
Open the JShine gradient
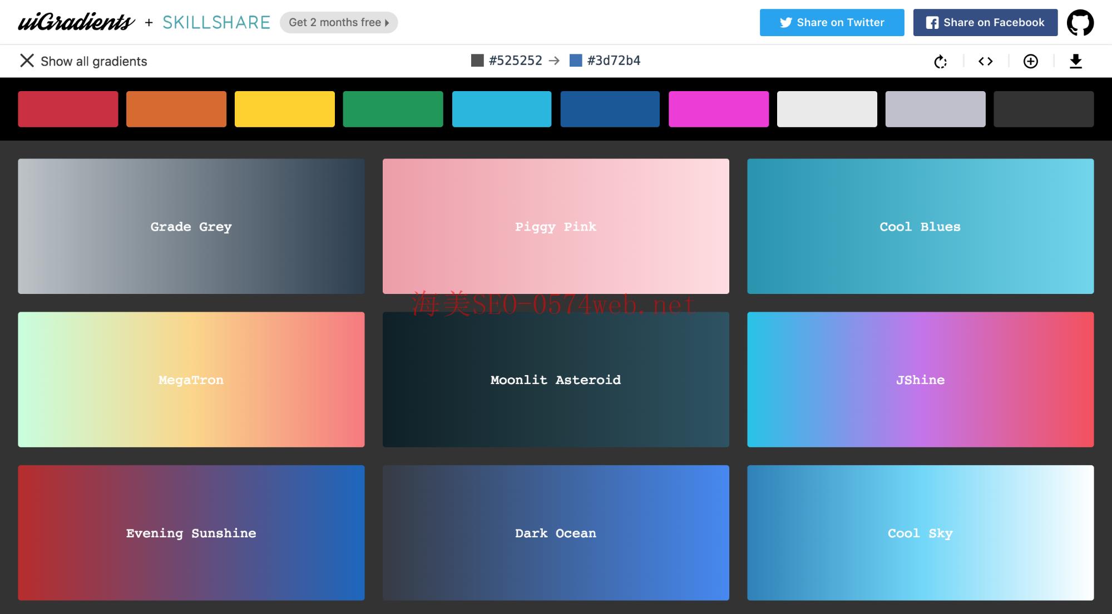tap(920, 380)
